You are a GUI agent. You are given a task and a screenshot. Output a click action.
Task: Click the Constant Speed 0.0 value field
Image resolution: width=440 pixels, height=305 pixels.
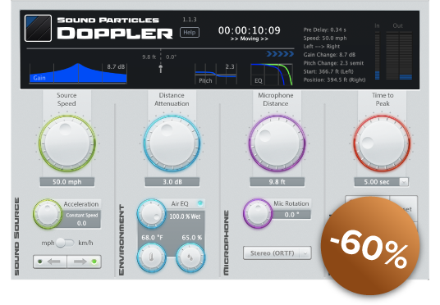(x=81, y=219)
